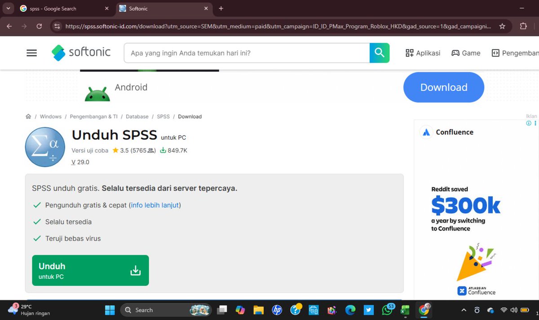539x320 pixels.
Task: Show hidden system tray icons chevron
Action: (464, 310)
